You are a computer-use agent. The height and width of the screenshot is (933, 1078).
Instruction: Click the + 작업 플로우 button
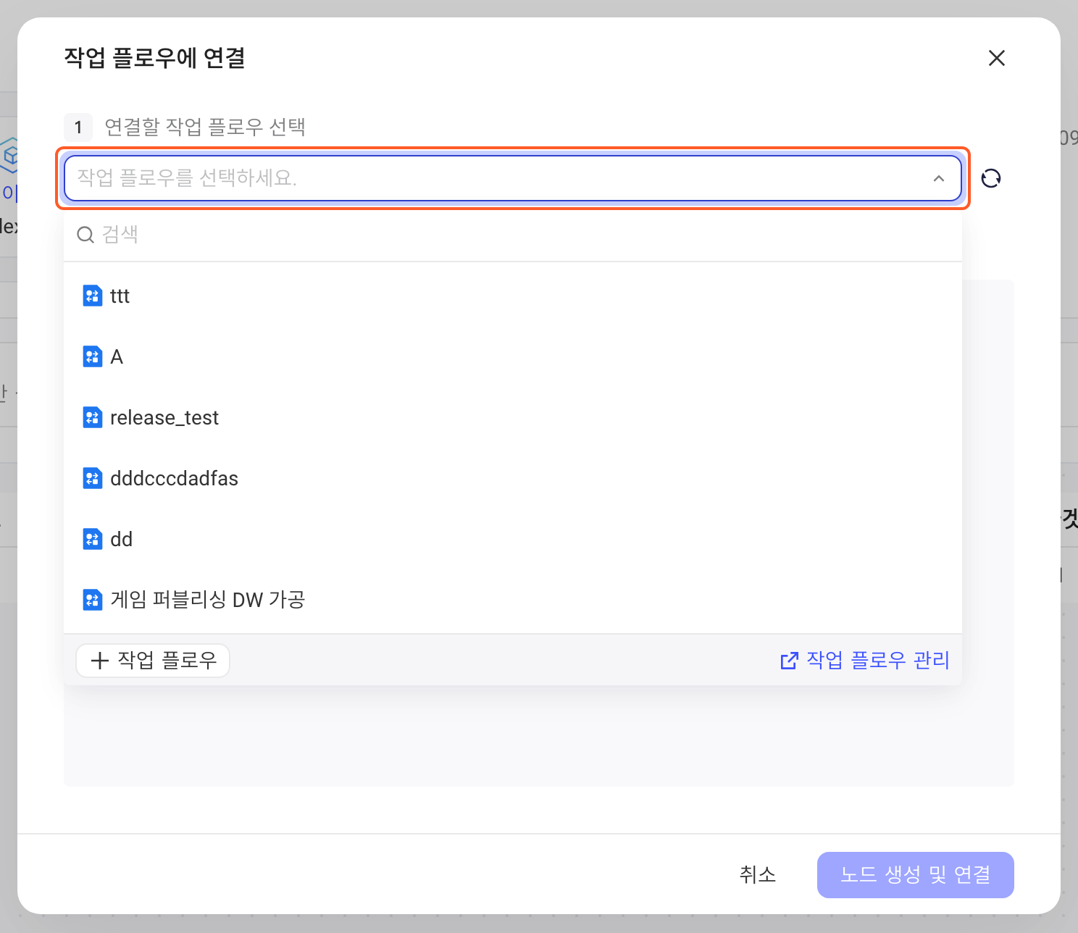tap(153, 660)
